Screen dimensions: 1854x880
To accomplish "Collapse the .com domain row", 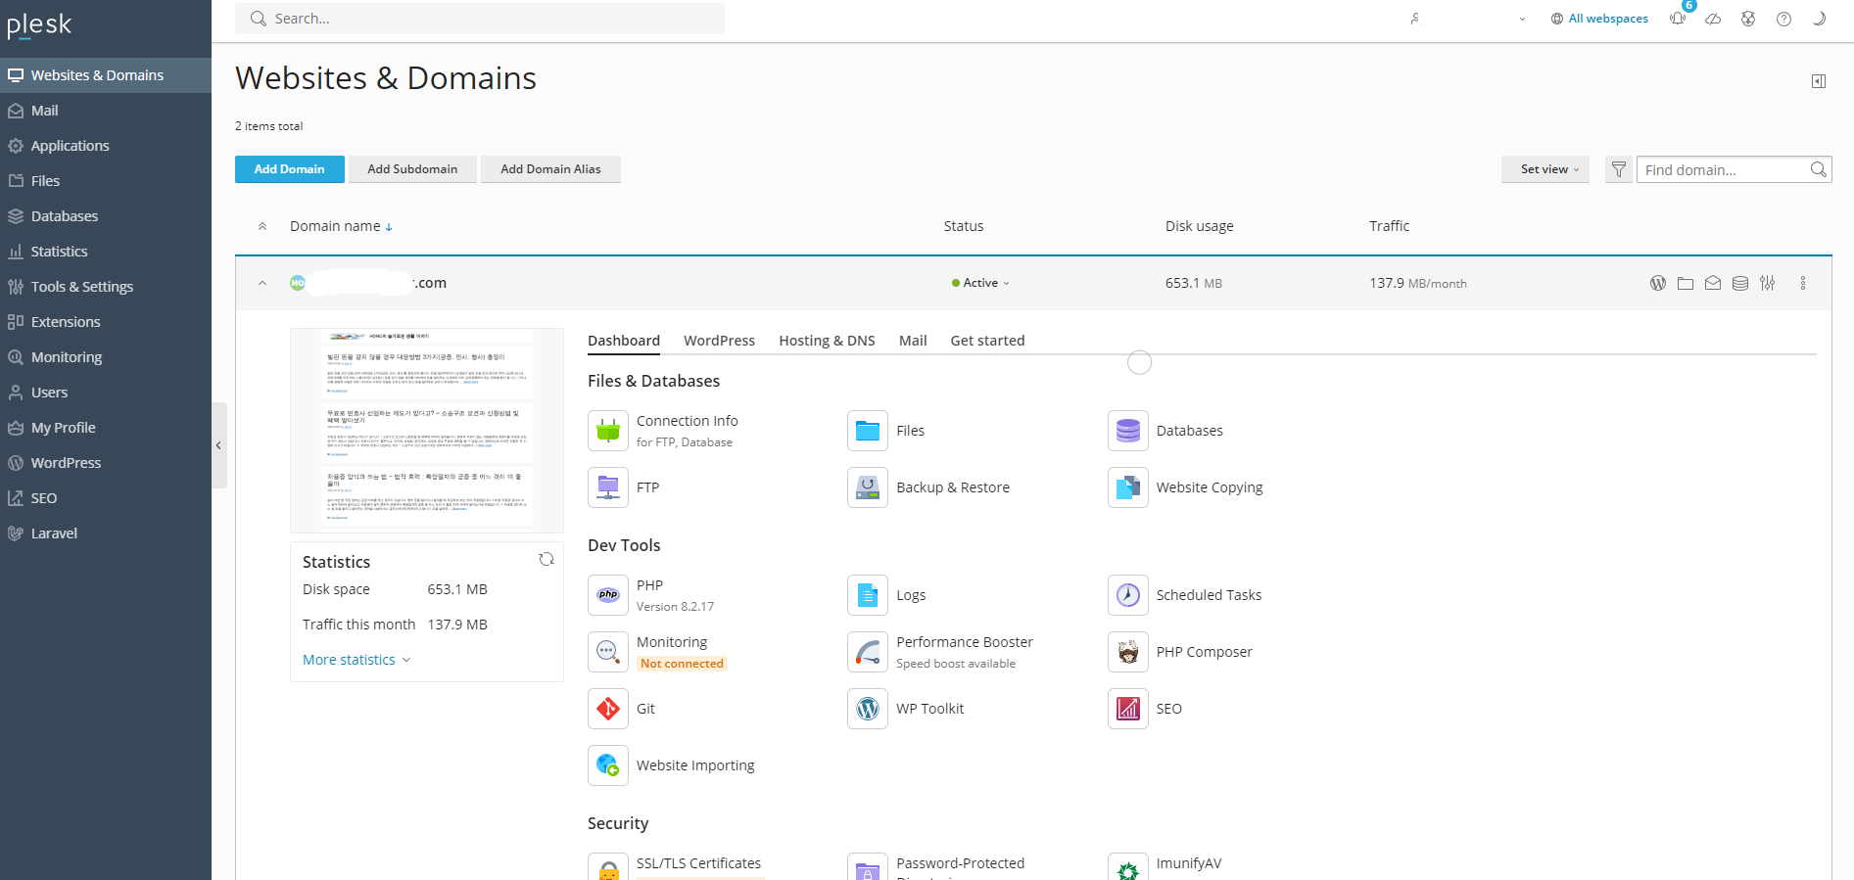I will point(262,283).
